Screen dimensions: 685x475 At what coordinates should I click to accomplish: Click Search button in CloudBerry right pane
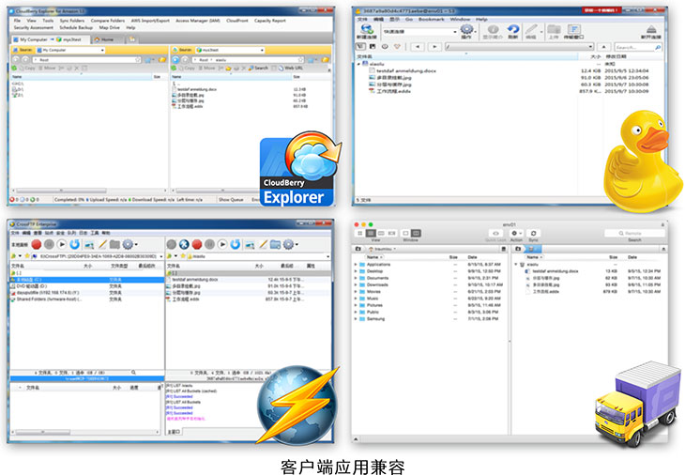[258, 69]
